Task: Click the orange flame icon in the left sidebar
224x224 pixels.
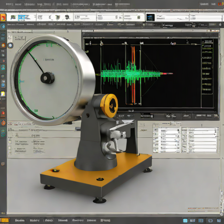Action: tap(3, 123)
